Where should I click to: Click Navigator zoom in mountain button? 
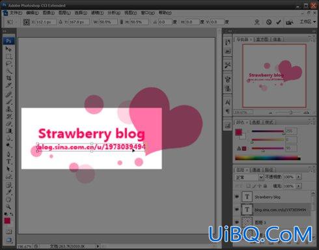306,113
